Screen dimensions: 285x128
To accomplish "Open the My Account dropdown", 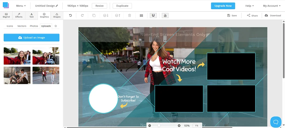I will pyautogui.click(x=272, y=6).
